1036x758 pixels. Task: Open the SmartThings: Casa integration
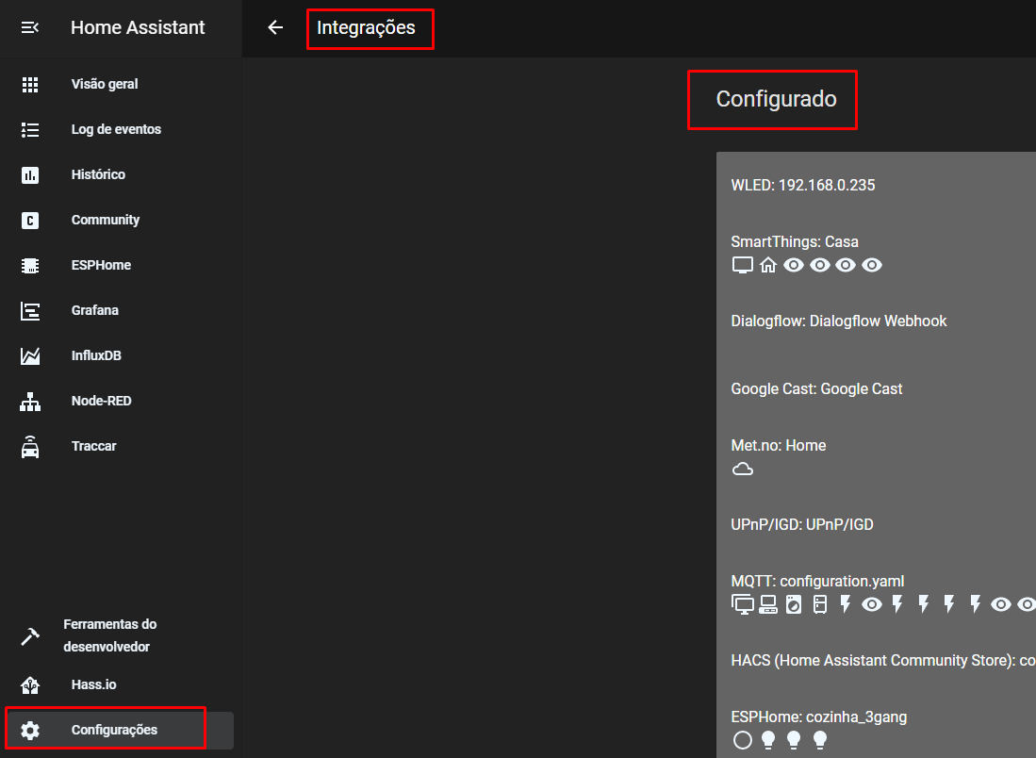click(794, 242)
